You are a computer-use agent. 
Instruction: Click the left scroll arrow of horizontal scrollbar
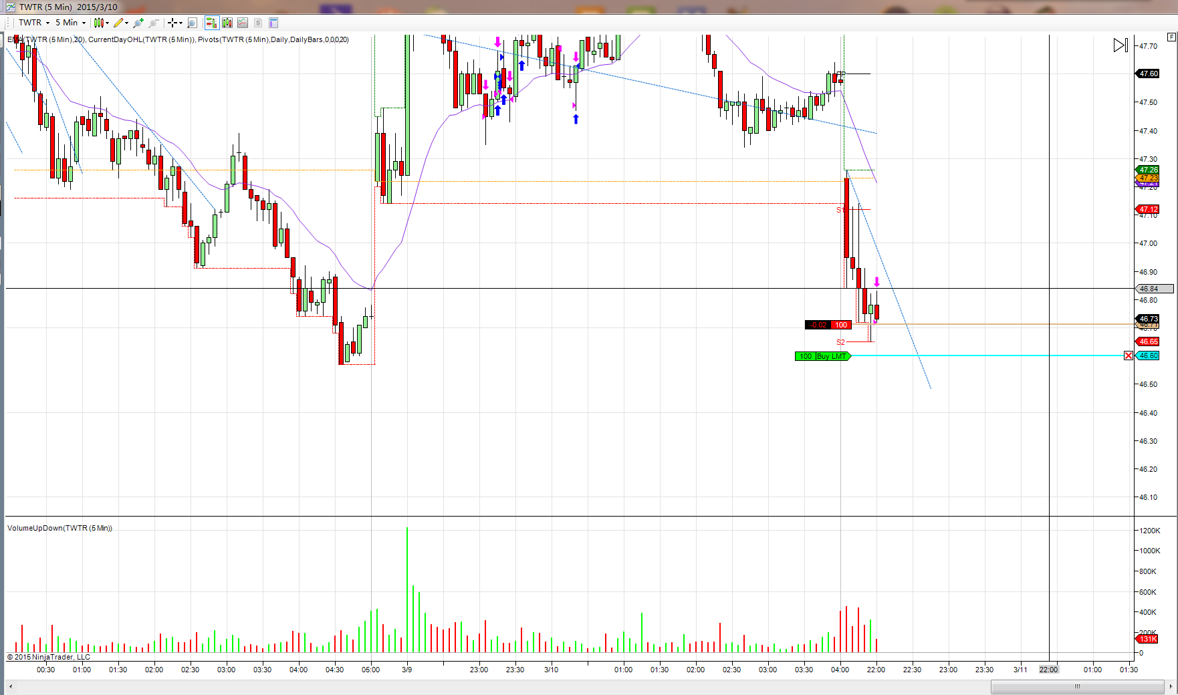tap(10, 686)
